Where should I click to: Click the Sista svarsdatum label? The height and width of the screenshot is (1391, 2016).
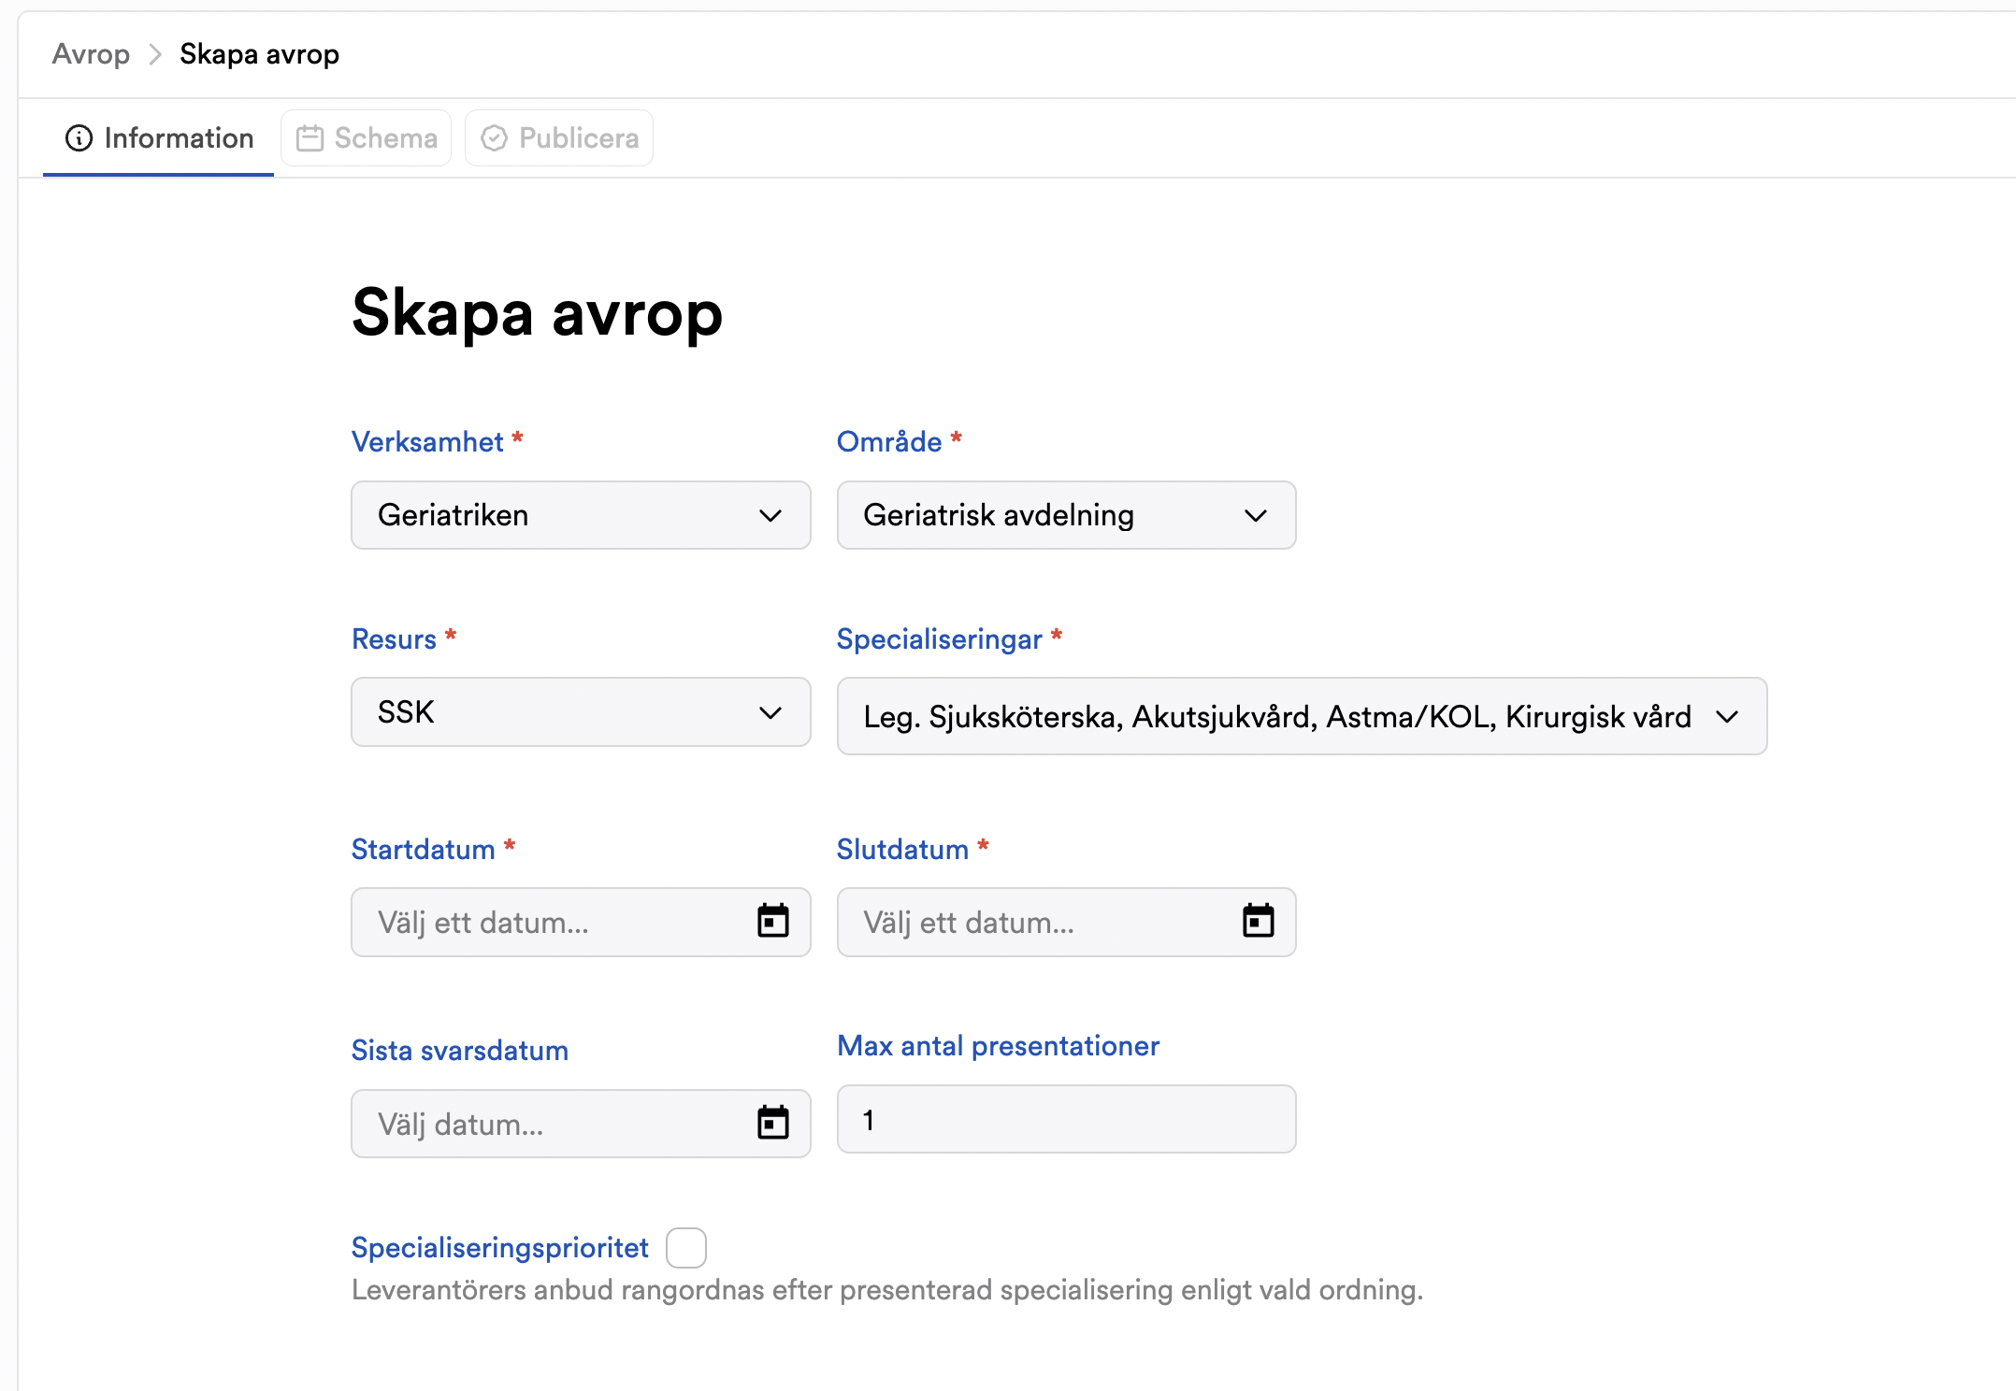click(x=459, y=1051)
